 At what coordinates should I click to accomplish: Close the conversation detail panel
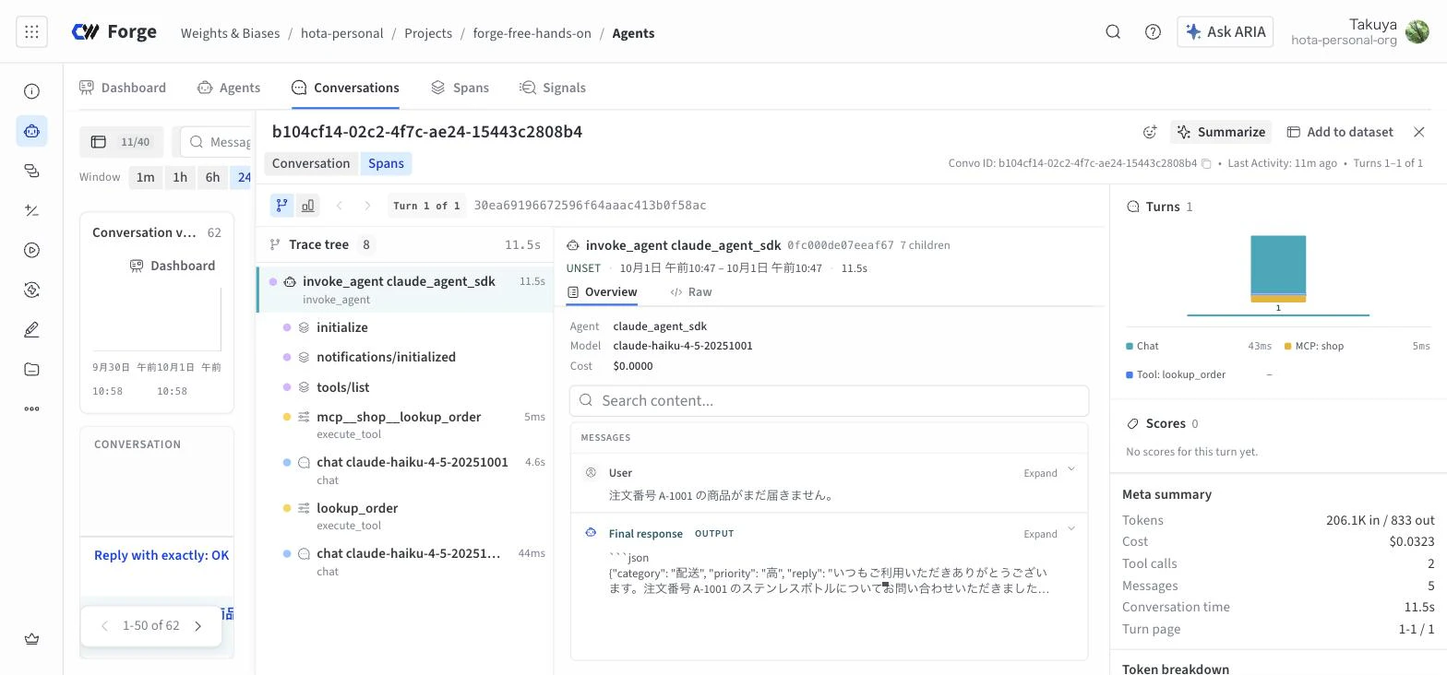[x=1419, y=132]
